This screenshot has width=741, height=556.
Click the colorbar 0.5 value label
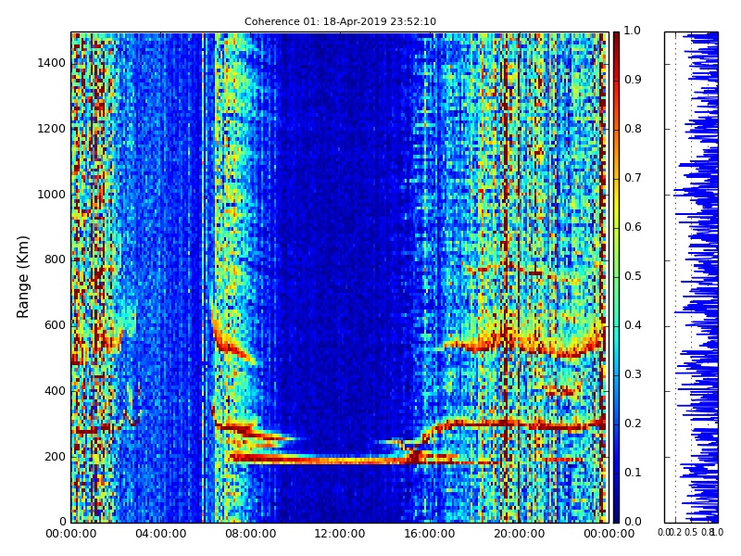coord(633,276)
